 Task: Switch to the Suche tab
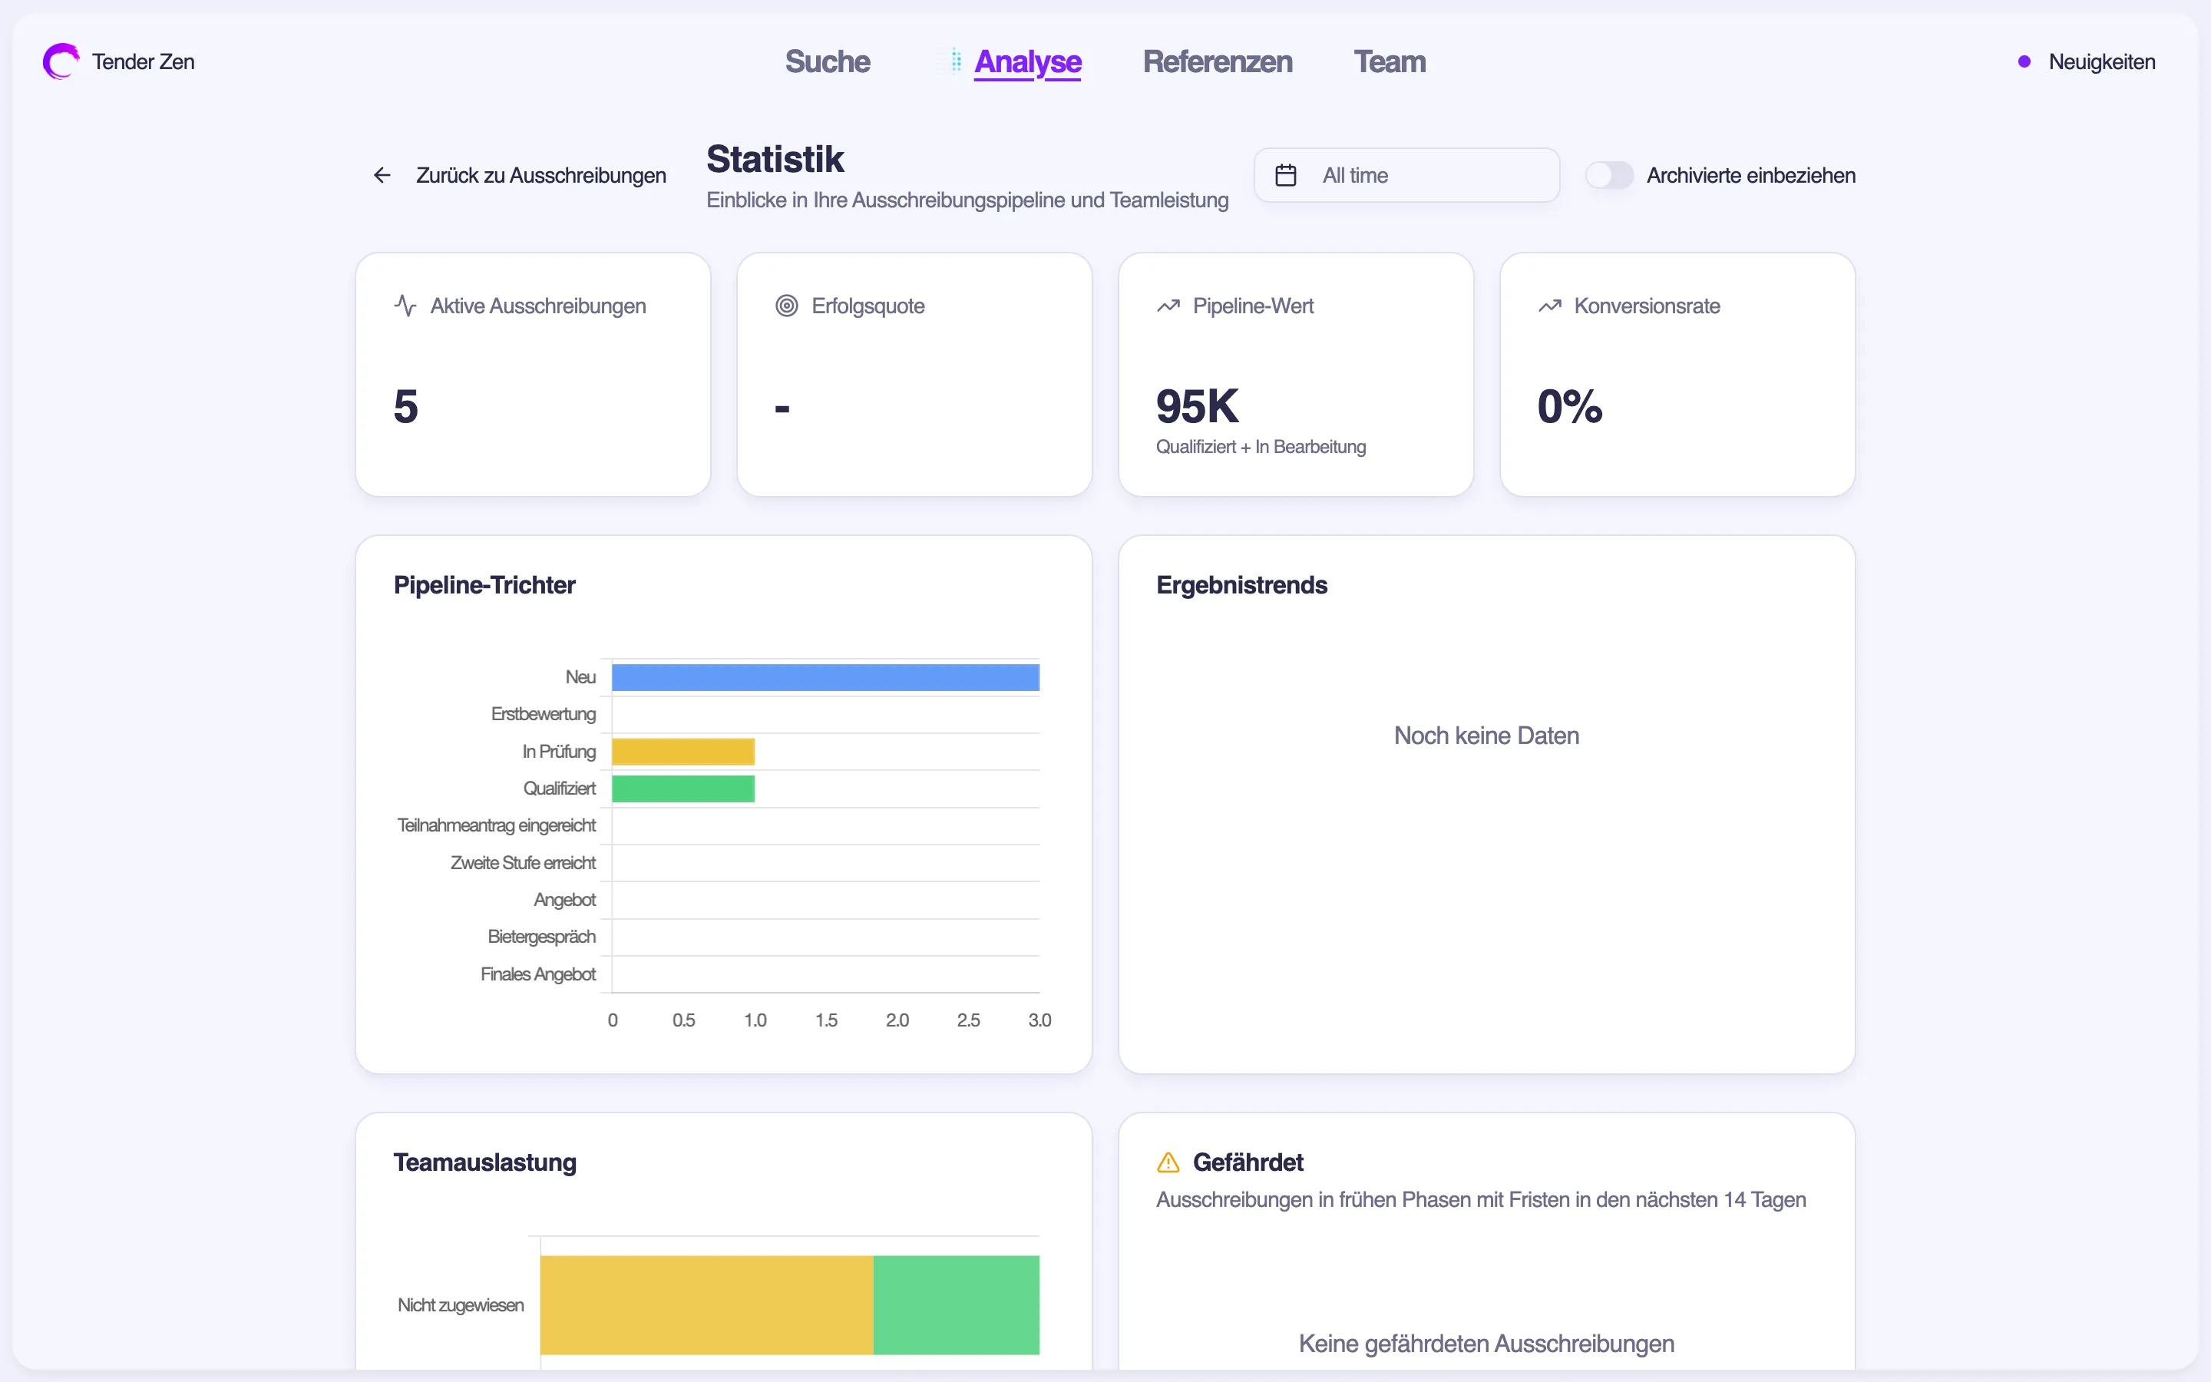pyautogui.click(x=827, y=61)
